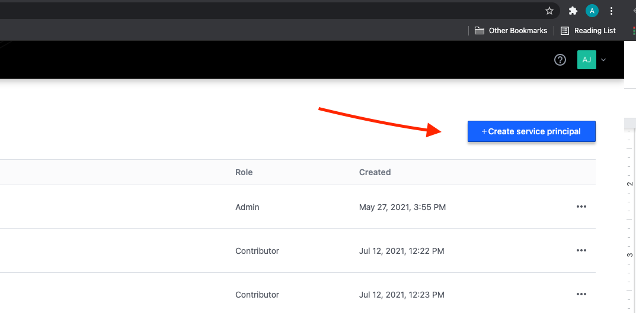Open the Other Bookmarks folder

pyautogui.click(x=511, y=31)
